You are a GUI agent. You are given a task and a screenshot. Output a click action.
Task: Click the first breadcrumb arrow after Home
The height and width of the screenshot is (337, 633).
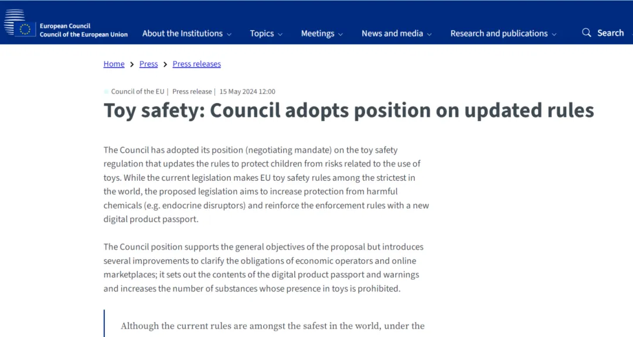[x=132, y=64]
